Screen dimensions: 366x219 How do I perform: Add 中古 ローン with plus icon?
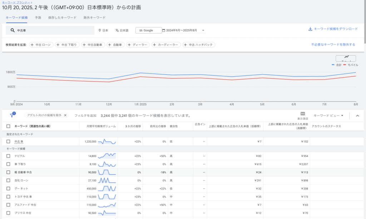tap(32, 45)
